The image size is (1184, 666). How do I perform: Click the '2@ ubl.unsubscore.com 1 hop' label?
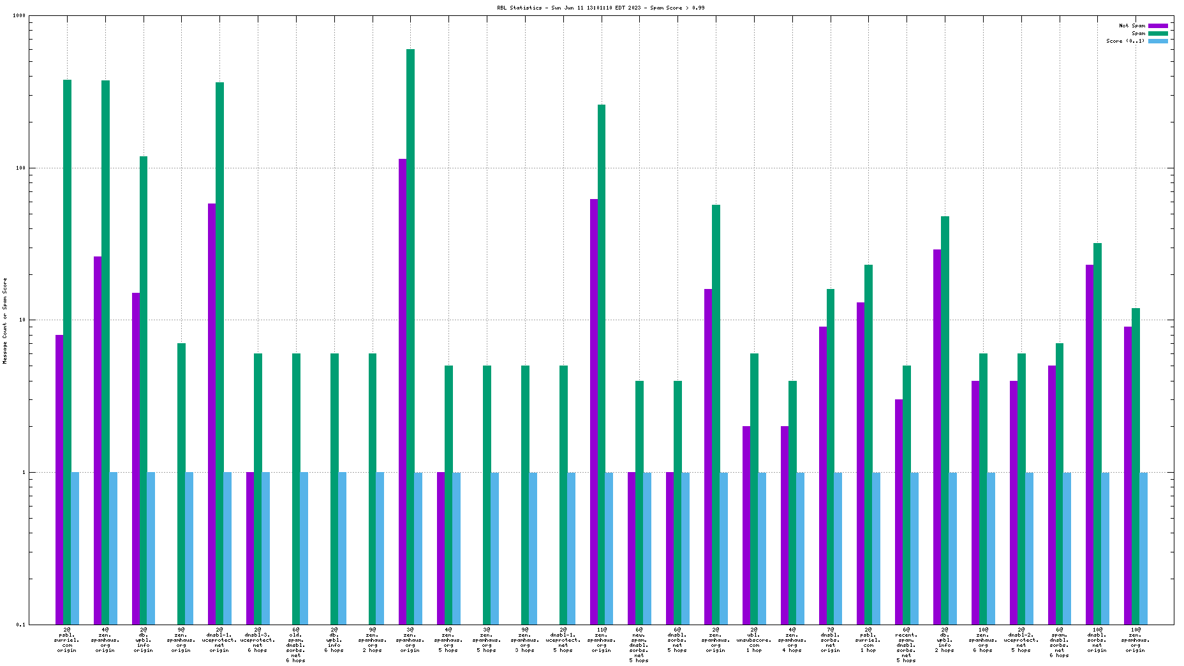coord(754,640)
